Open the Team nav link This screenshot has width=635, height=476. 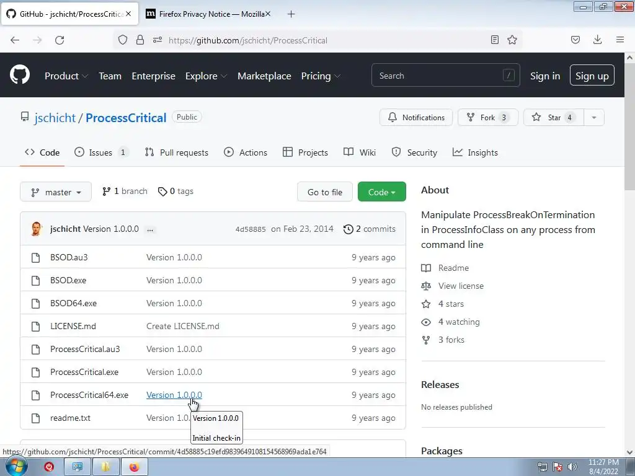click(110, 76)
